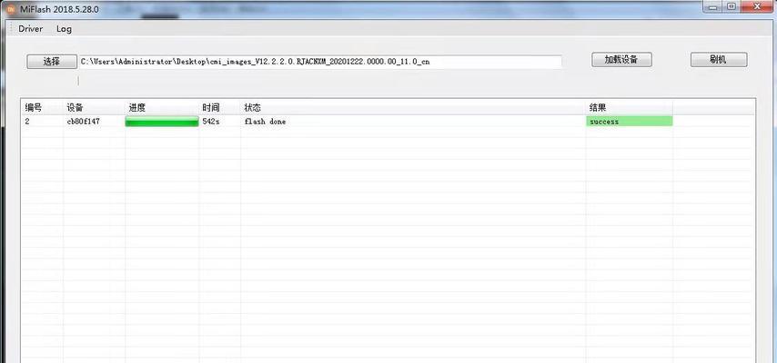Click the "flash done" status cell

tap(265, 122)
